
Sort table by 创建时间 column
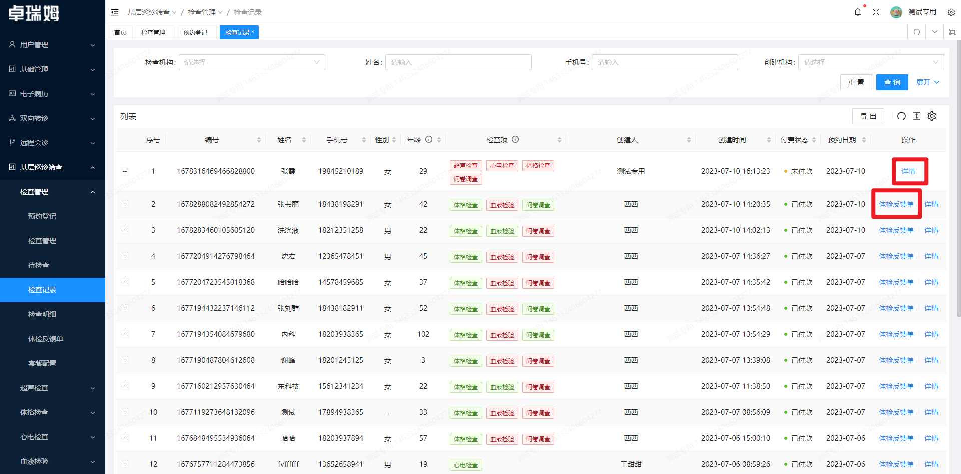(x=769, y=140)
